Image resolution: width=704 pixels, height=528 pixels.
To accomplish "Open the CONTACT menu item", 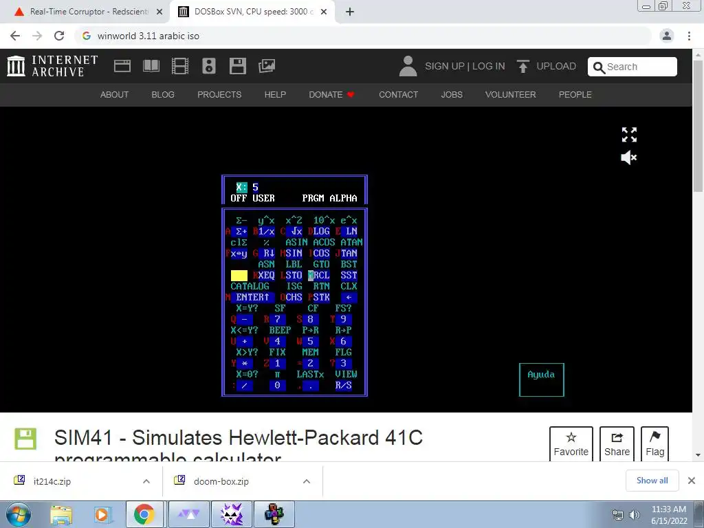I will point(398,95).
